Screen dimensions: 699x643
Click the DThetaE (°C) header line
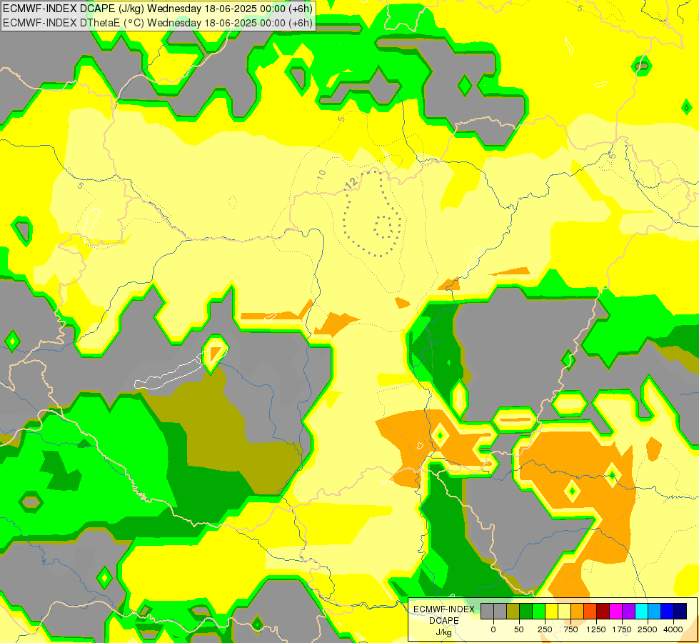point(158,23)
